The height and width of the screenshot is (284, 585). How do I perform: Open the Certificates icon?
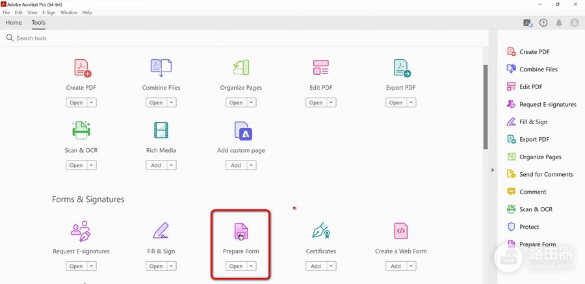pyautogui.click(x=321, y=231)
